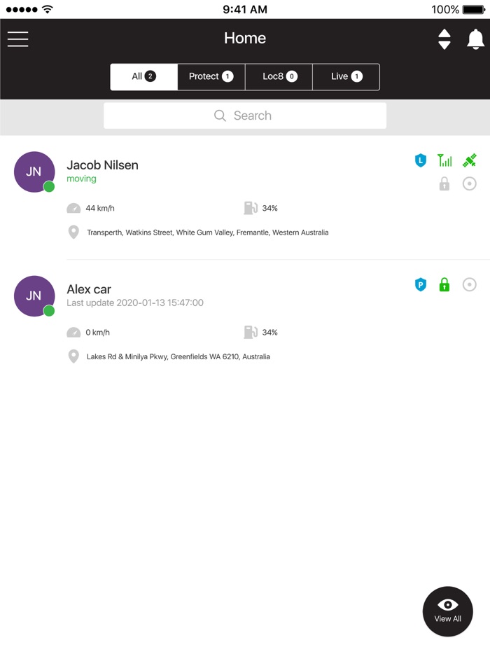Open the hamburger menu
This screenshot has width=490, height=654.
(18, 39)
